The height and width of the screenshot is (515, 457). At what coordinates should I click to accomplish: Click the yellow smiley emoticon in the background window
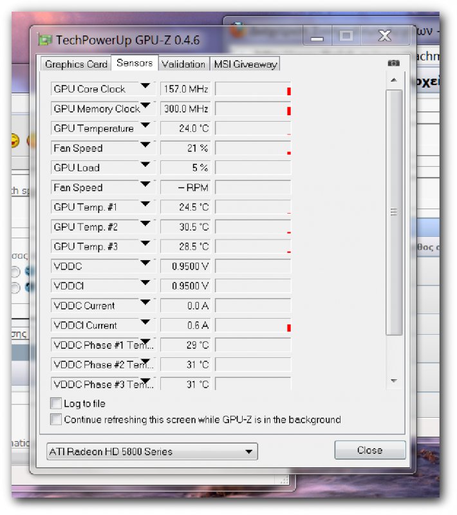(15, 140)
